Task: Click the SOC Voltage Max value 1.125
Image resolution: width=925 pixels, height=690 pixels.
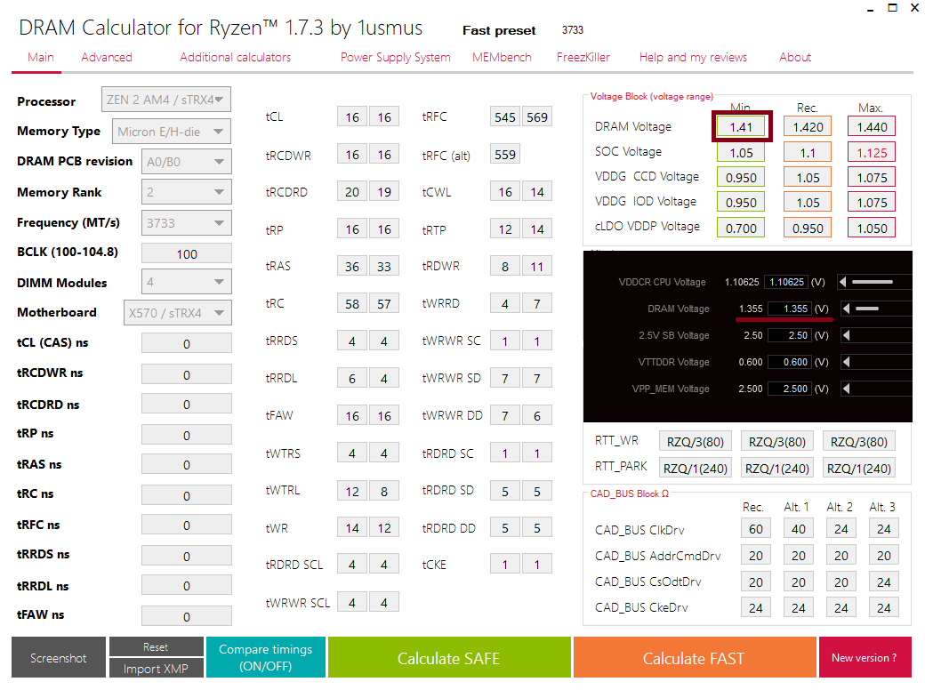Action: point(872,152)
